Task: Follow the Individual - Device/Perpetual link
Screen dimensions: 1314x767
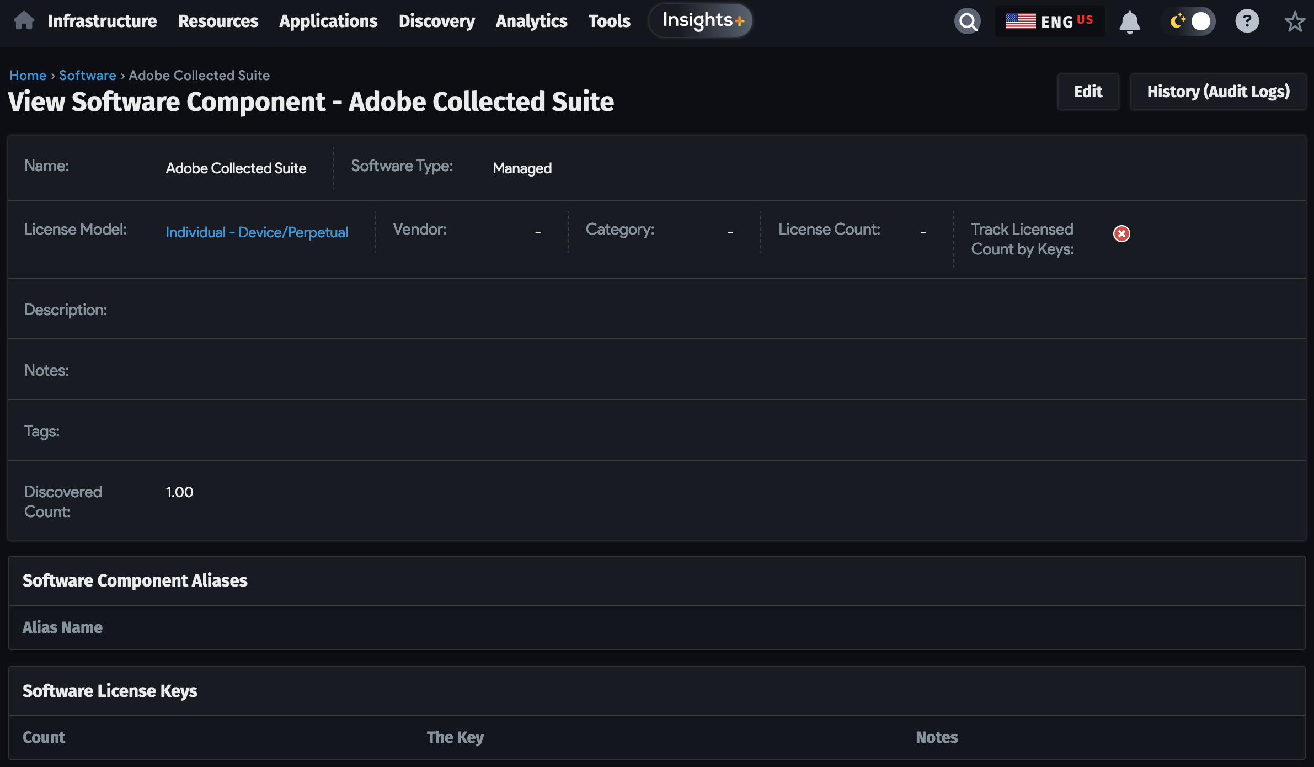Action: [x=257, y=232]
